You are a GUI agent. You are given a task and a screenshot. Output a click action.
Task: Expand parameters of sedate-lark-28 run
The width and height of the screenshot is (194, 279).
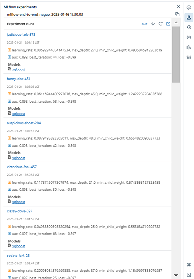[9, 270]
